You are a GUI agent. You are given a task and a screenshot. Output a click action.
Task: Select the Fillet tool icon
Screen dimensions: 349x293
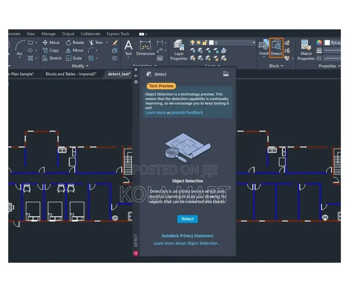tap(91, 51)
